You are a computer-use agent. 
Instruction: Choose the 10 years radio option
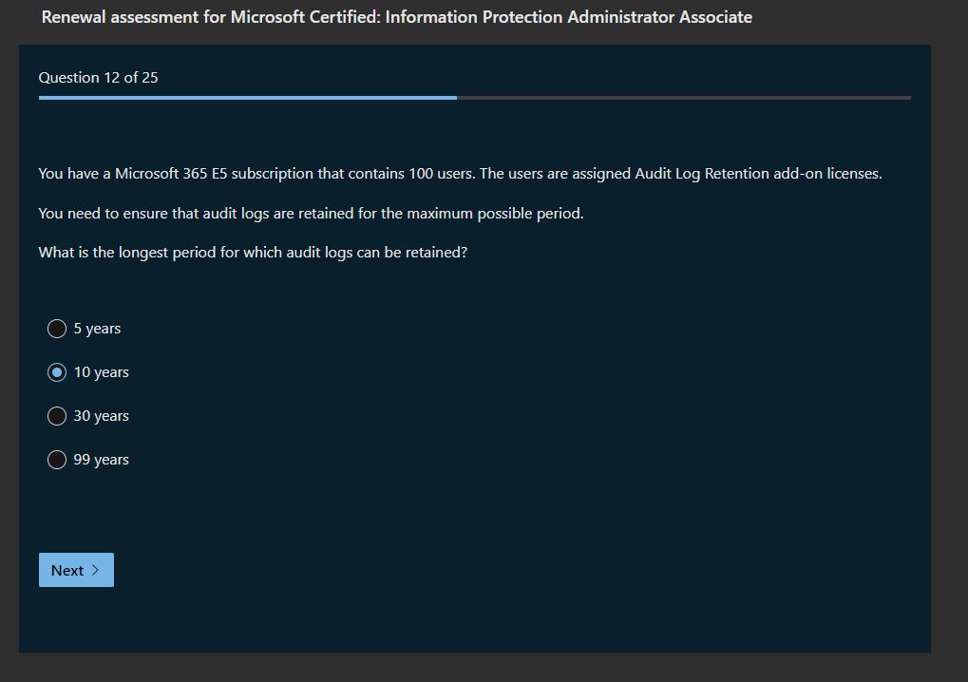click(x=57, y=372)
